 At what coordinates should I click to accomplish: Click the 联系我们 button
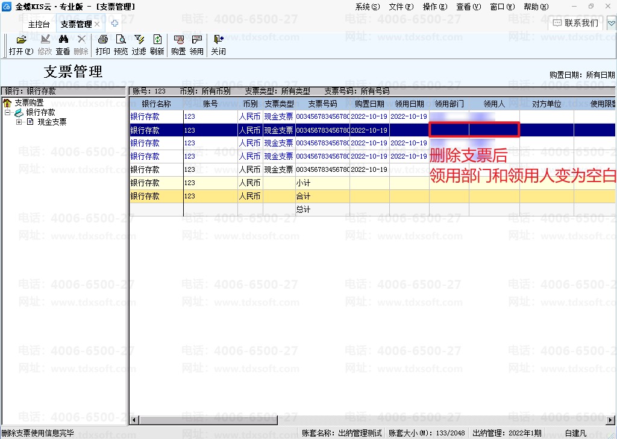[575, 23]
